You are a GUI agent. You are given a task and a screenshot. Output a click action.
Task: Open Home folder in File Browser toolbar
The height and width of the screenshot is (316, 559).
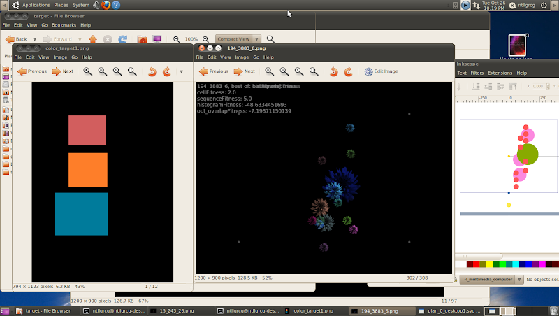point(143,39)
